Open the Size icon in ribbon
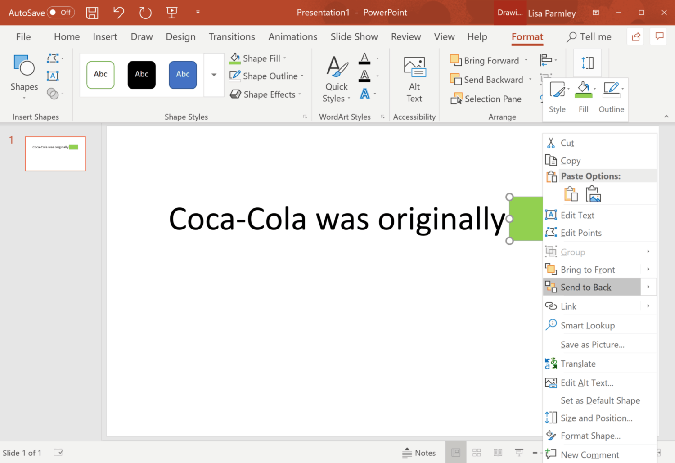 click(587, 63)
